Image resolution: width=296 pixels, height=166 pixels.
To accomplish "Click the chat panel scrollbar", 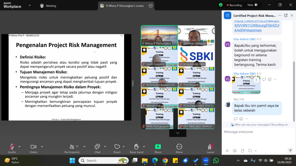I will click(294, 91).
